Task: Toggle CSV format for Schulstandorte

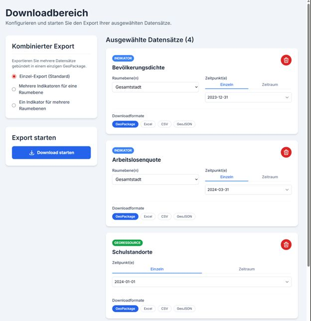Action: [x=164, y=309]
